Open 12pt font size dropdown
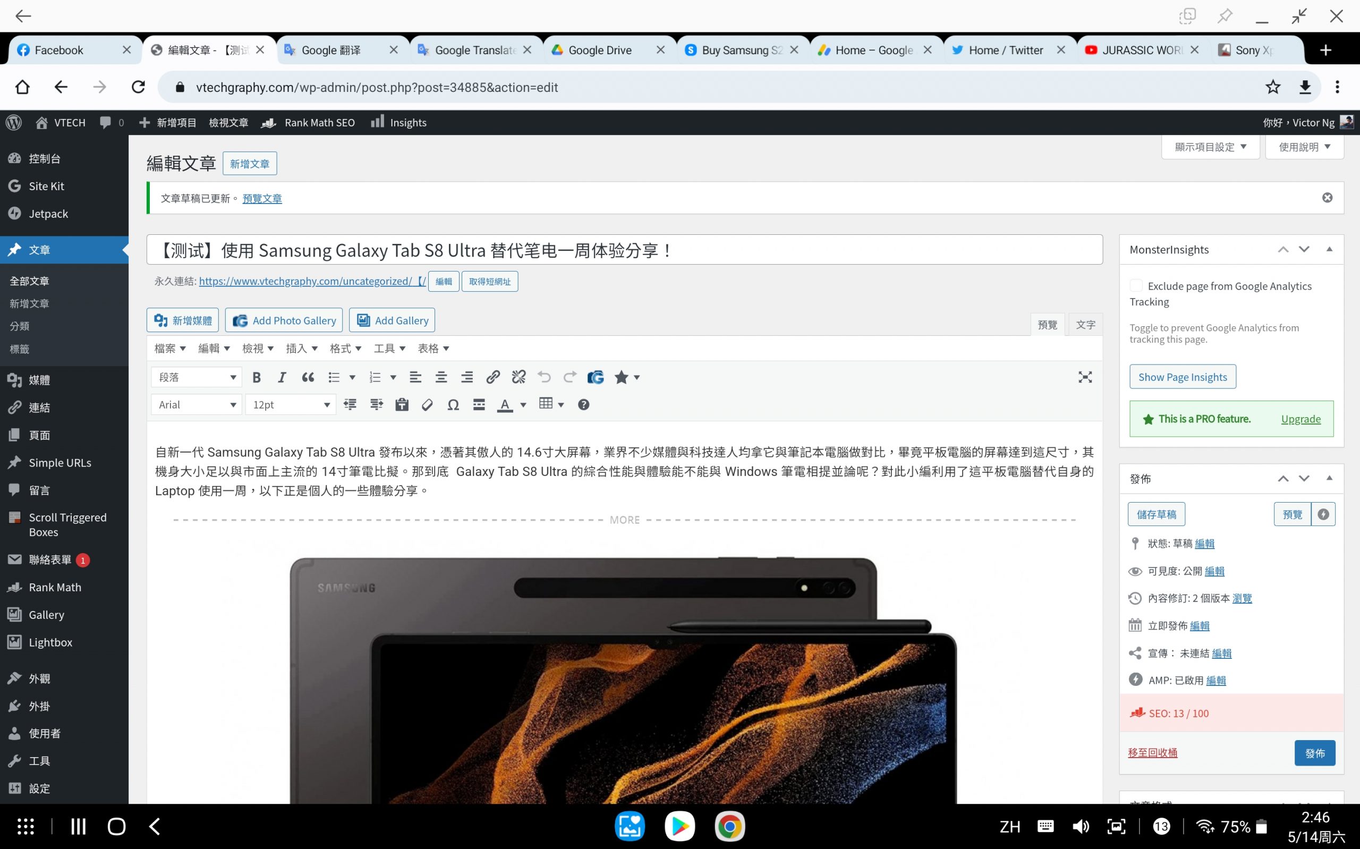 (290, 405)
